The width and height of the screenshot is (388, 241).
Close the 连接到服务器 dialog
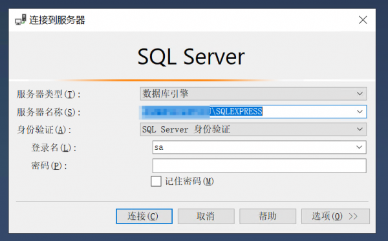[x=363, y=20]
